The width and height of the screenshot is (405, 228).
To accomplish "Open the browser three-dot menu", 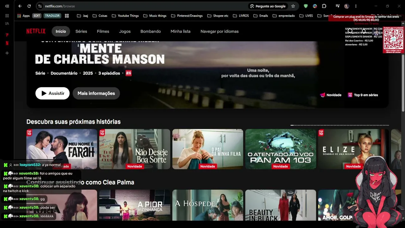I will pyautogui.click(x=356, y=6).
